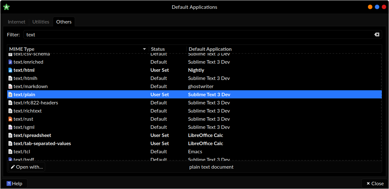Screen dimensions: 389x189
Task: Click the plain text document description label
Action: [x=211, y=167]
